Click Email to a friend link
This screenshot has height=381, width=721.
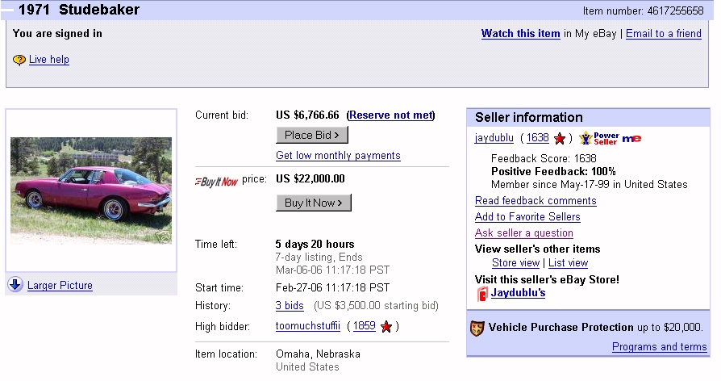(663, 34)
